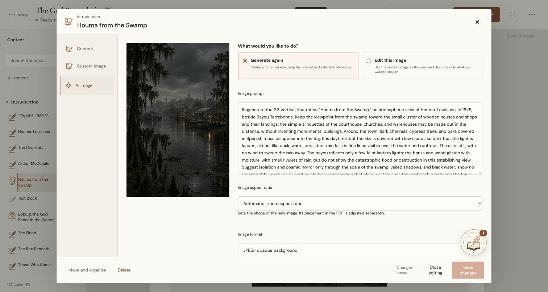
Task: Click the Content tab icon in dialog
Action: click(x=69, y=49)
